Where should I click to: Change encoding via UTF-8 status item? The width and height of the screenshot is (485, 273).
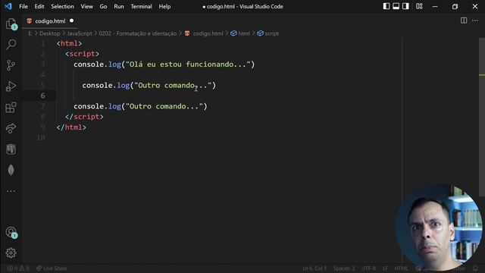[369, 268]
